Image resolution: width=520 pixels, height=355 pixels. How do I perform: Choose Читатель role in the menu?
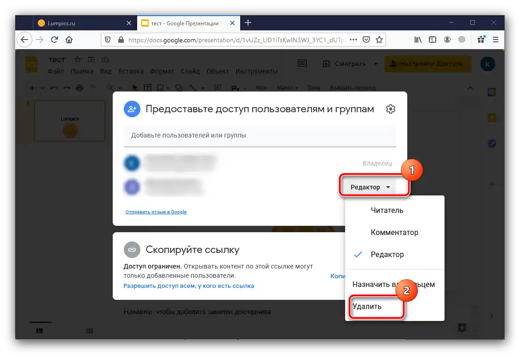395,211
